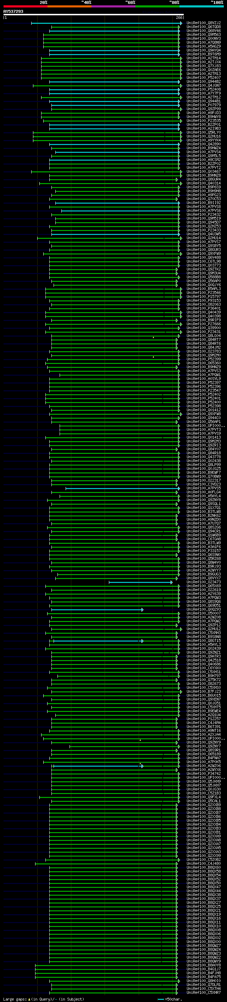227x1002 pixels.
Task: Click the UniRef100_O23473 label
Action: coord(203,582)
